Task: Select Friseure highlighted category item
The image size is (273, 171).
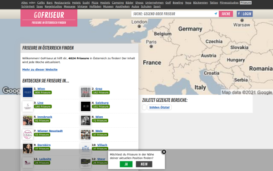Action: click(x=246, y=3)
